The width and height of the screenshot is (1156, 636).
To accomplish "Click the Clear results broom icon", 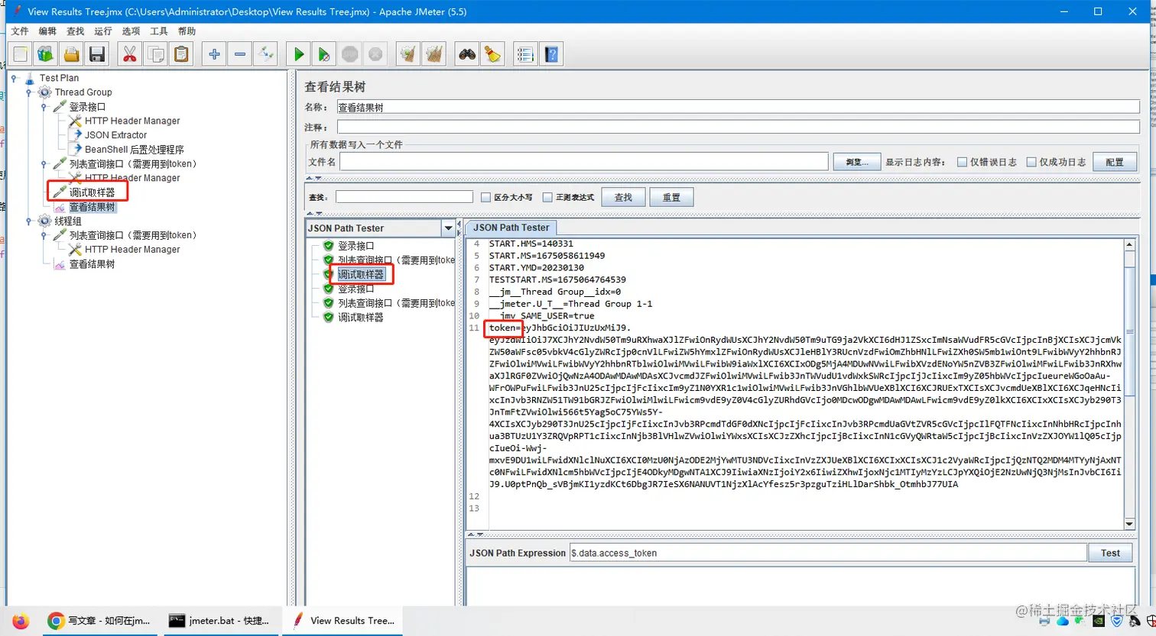I will (x=408, y=54).
